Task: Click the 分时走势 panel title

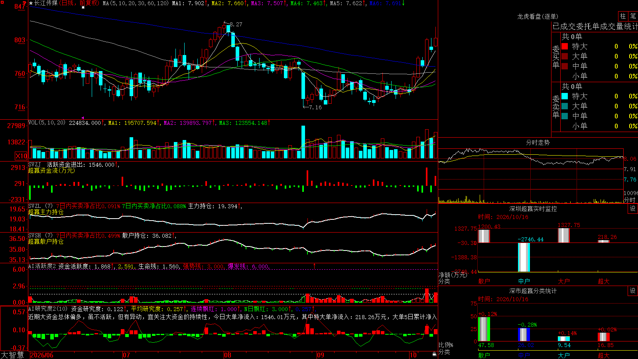Action: click(x=538, y=142)
